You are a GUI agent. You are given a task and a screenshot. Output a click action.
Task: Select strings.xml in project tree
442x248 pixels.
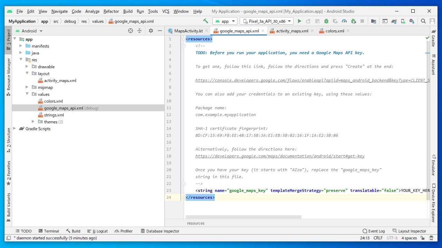pyautogui.click(x=54, y=115)
